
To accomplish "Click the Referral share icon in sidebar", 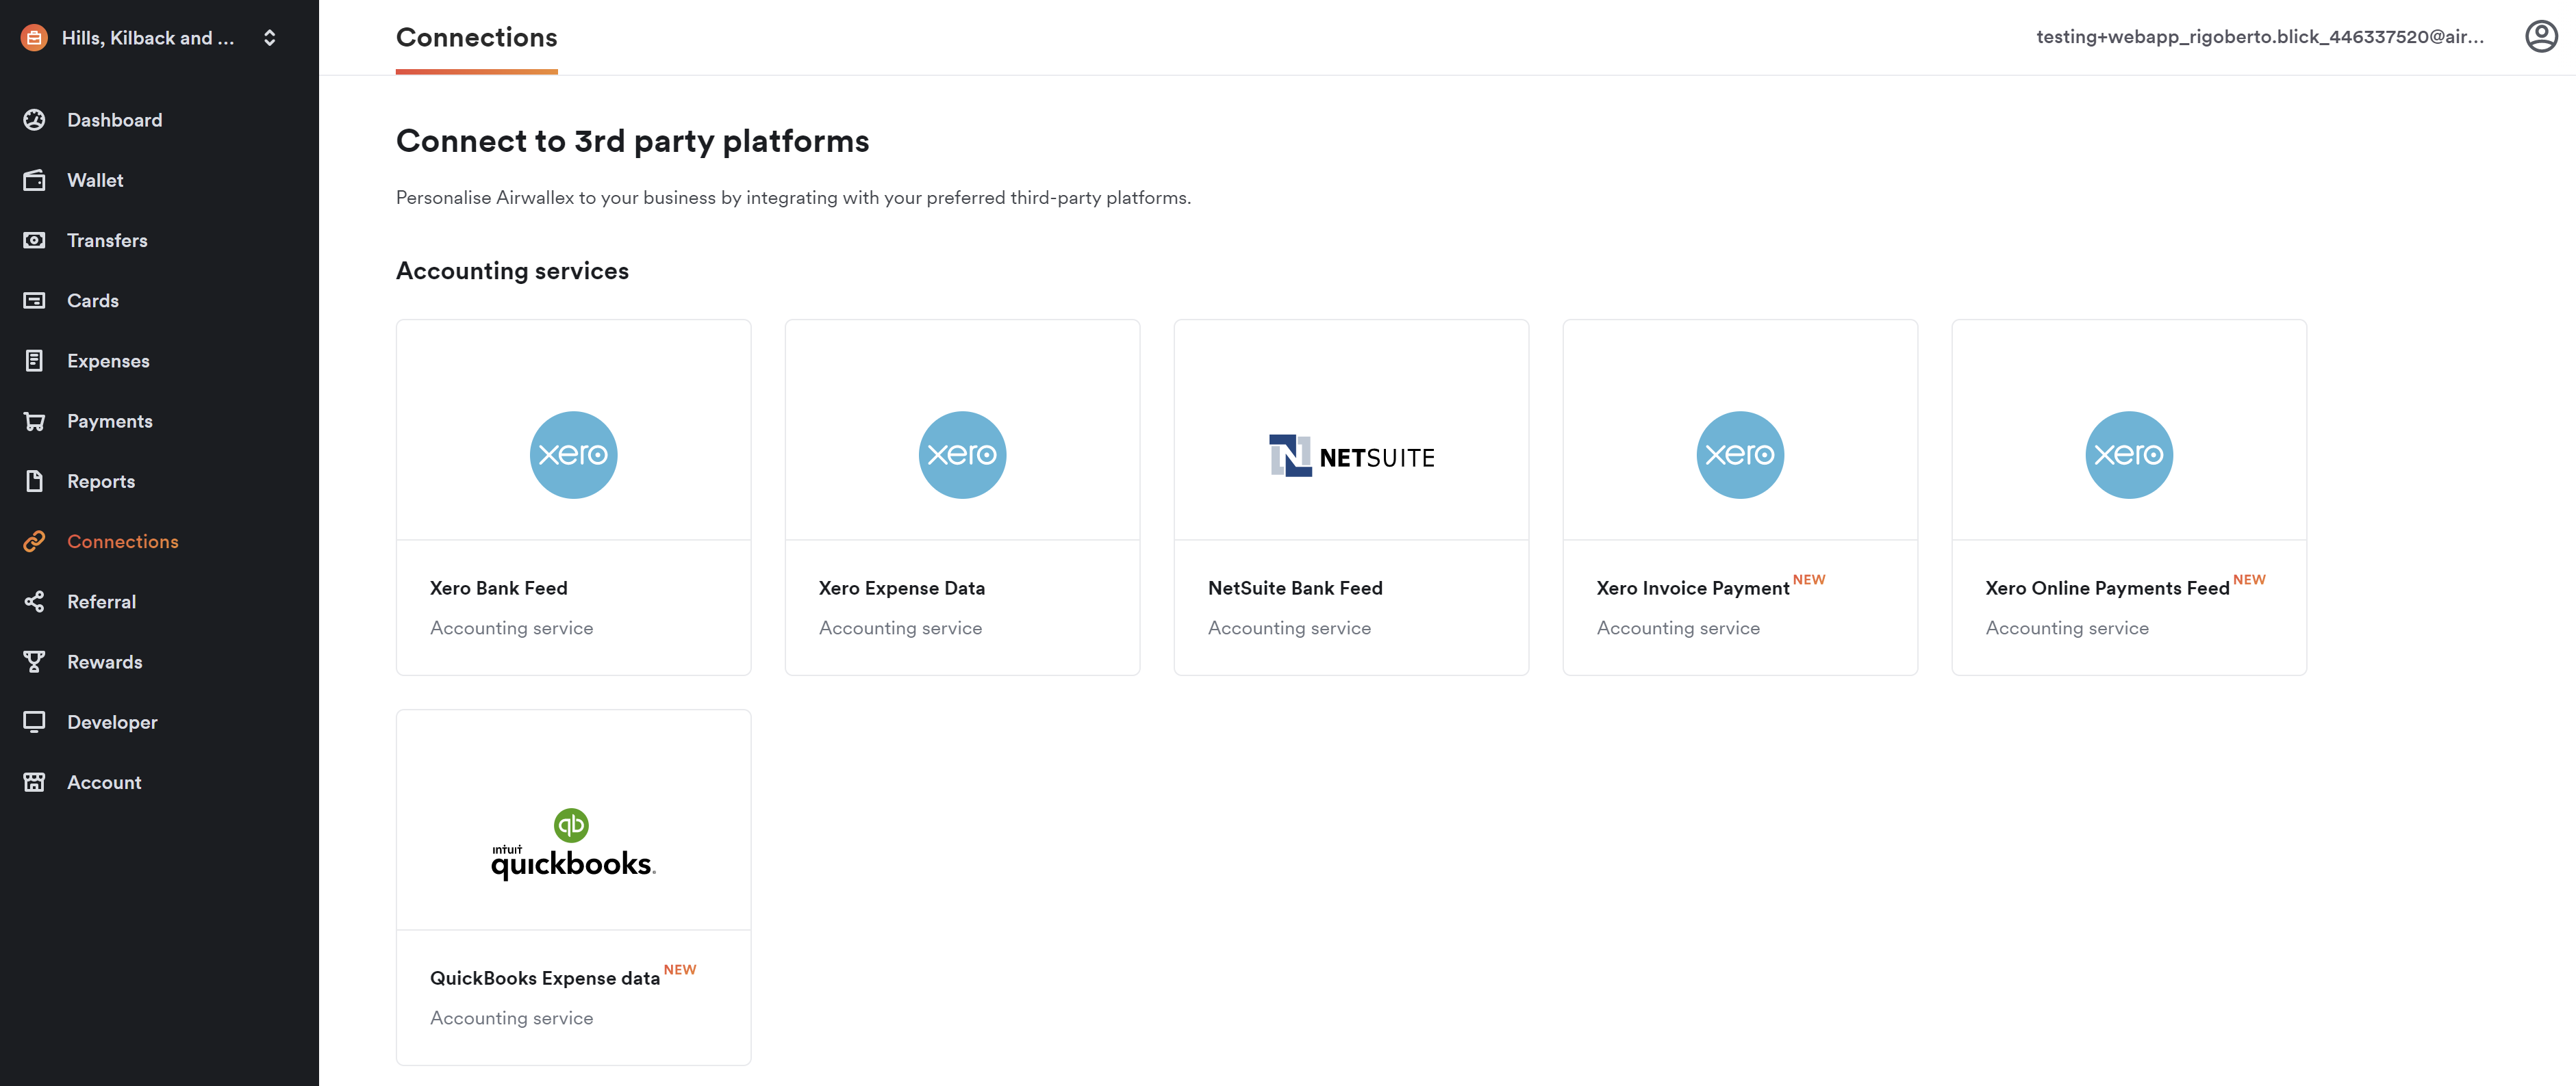I will pyautogui.click(x=34, y=602).
